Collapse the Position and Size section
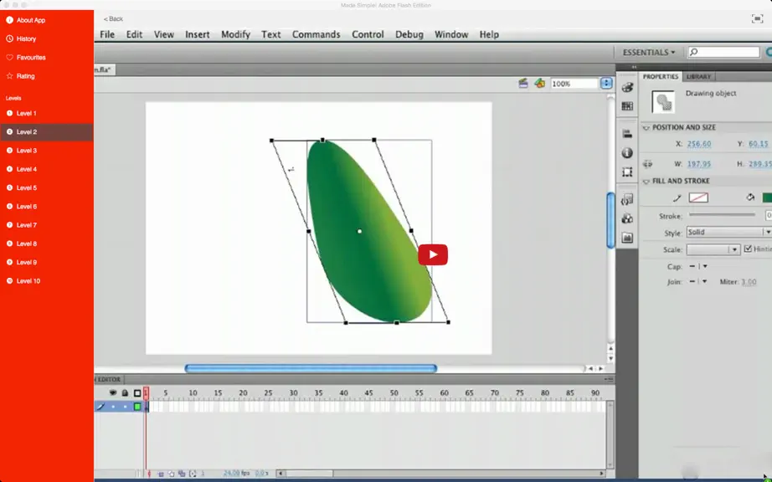The height and width of the screenshot is (482, 772). click(x=646, y=128)
